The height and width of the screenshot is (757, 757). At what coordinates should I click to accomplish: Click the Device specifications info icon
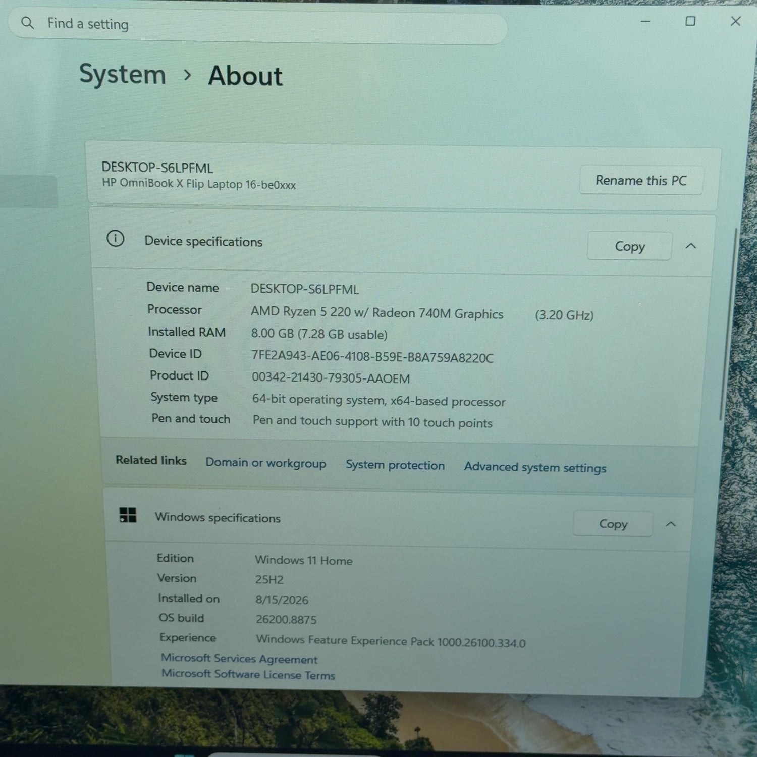pyautogui.click(x=115, y=238)
